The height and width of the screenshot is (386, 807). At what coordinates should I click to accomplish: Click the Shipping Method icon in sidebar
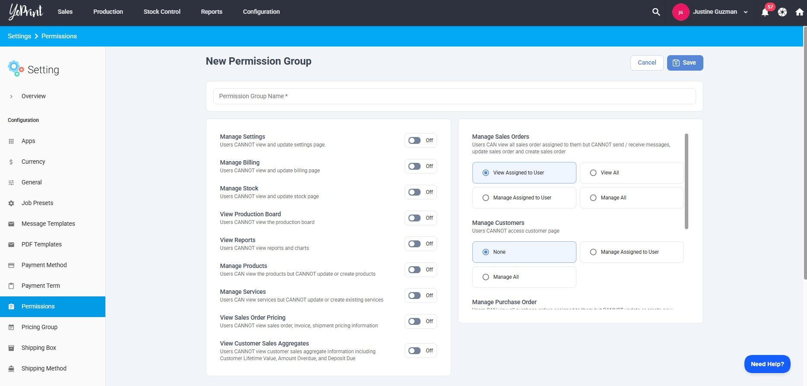[x=11, y=369]
